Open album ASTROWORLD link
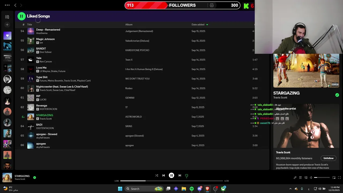Image resolution: width=343 pixels, height=193 pixels. pyautogui.click(x=133, y=117)
